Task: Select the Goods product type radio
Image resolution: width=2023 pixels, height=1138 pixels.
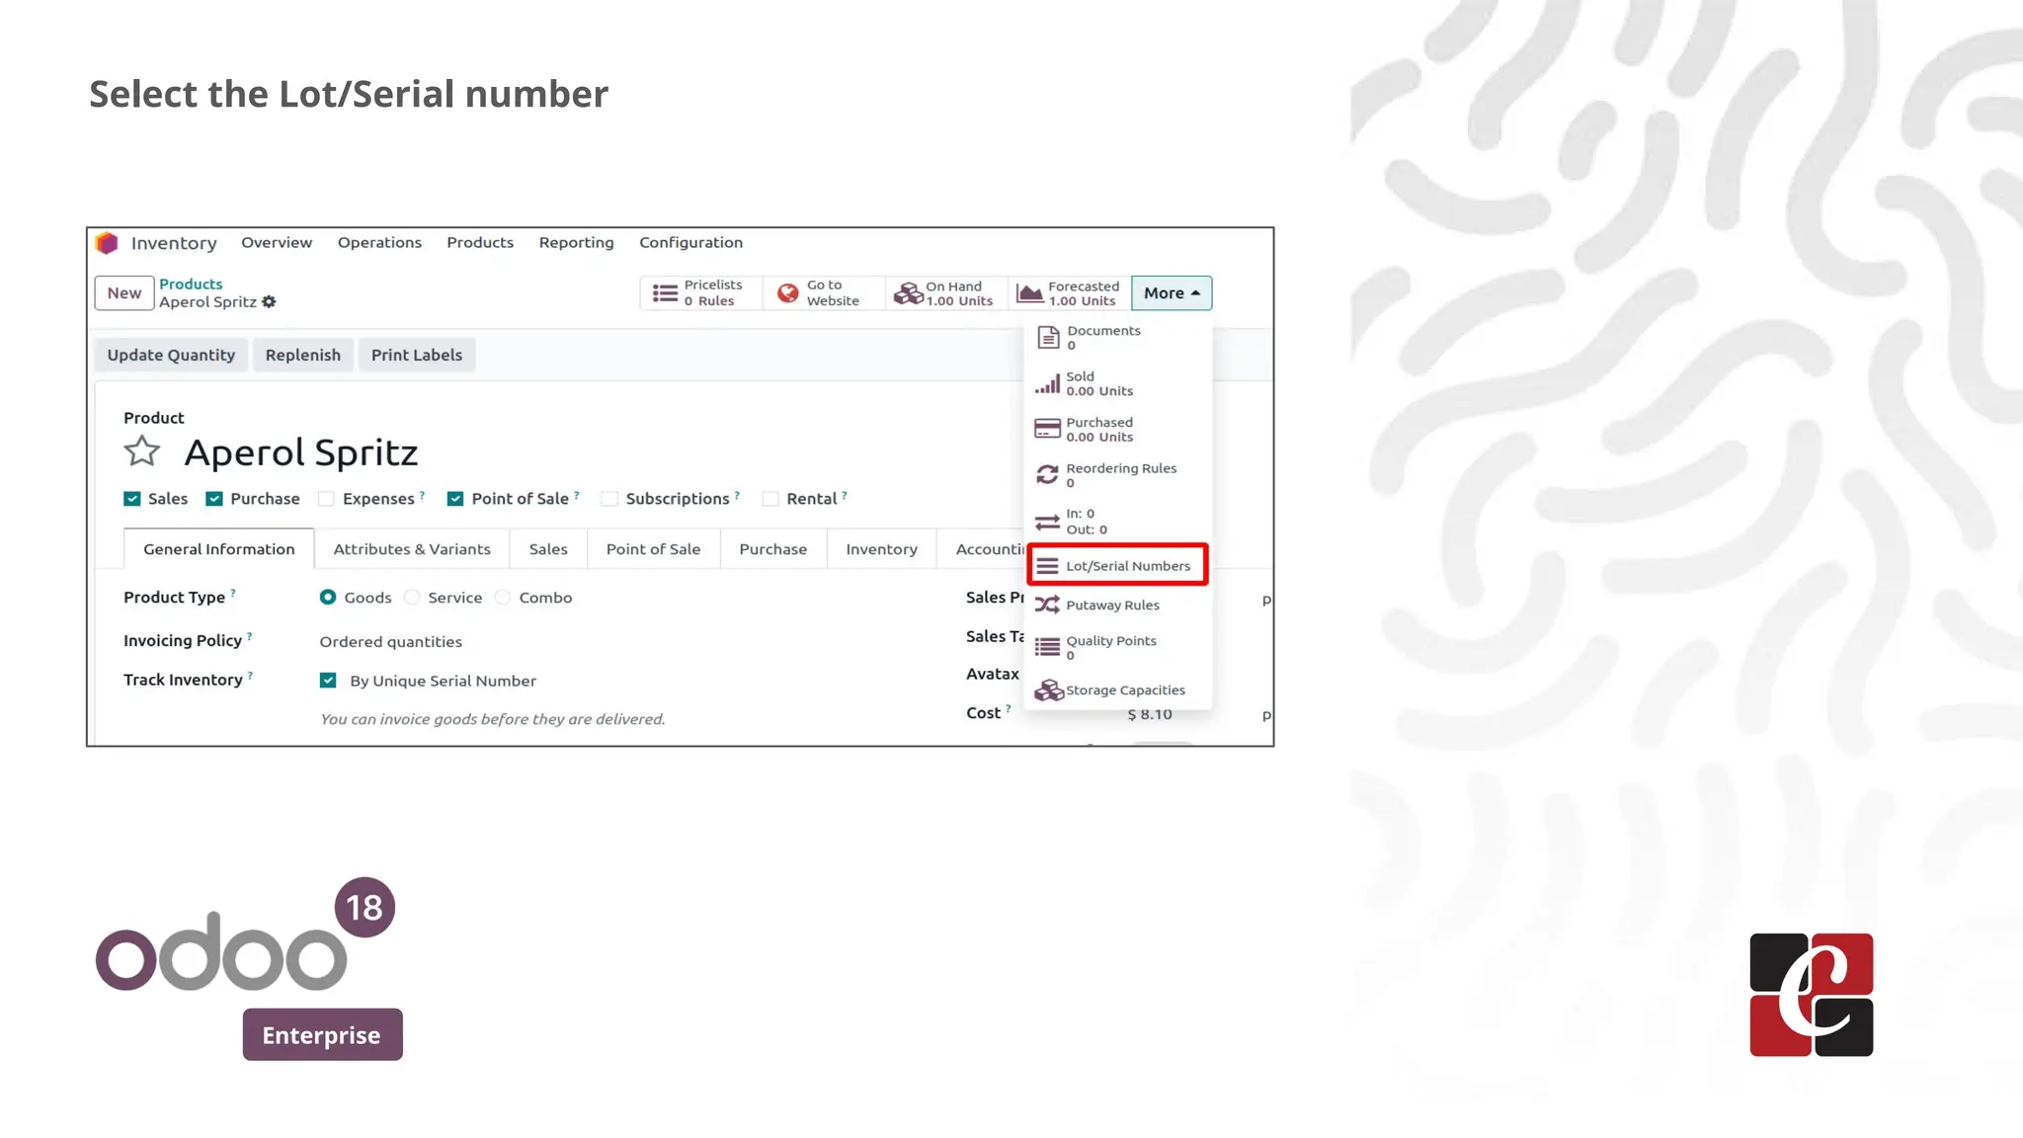Action: coord(328,598)
